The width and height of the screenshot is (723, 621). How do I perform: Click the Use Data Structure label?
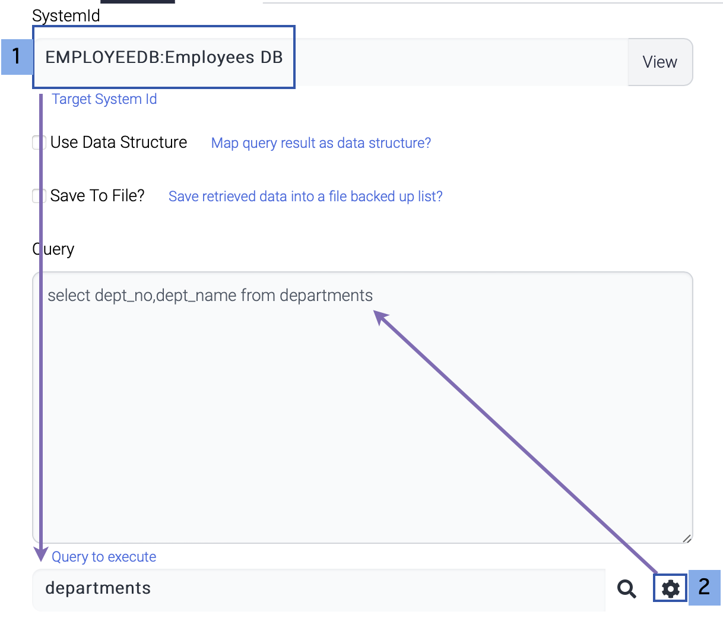119,142
